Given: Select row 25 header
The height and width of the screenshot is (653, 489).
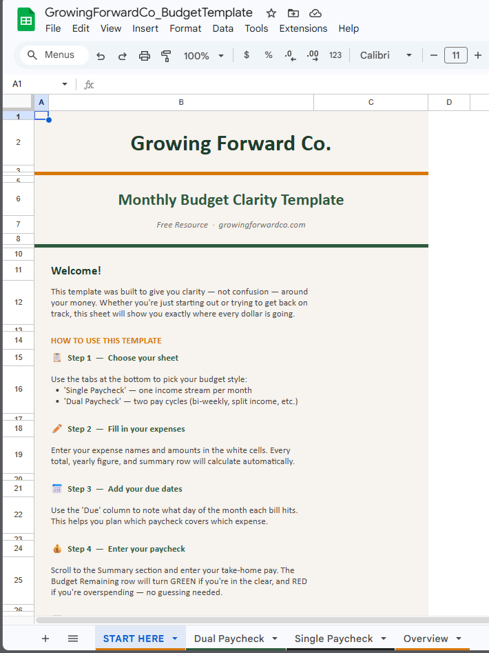Looking at the screenshot, I should 19,580.
